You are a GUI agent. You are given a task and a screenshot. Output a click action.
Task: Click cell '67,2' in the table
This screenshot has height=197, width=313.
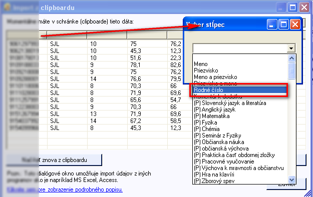click(x=136, y=121)
